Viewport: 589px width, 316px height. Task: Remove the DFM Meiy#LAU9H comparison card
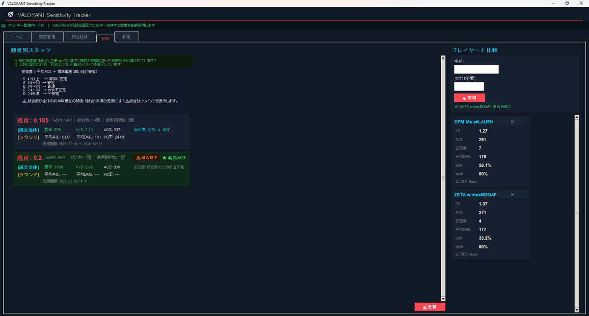pos(512,122)
